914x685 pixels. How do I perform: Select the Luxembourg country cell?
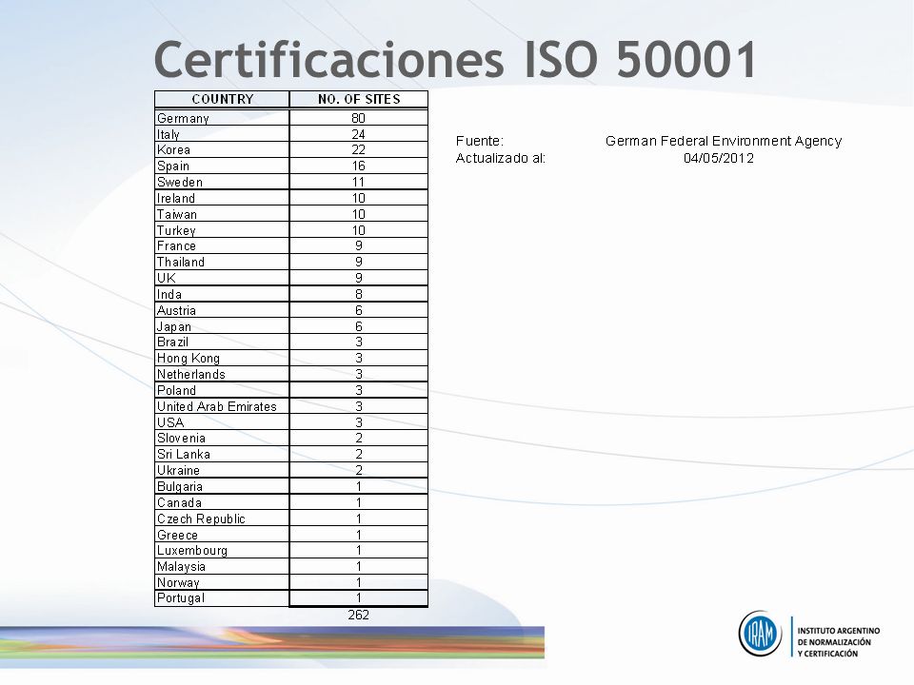pos(222,551)
